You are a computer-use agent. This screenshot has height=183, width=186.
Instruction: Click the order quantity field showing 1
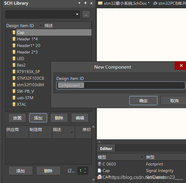click(x=81, y=171)
